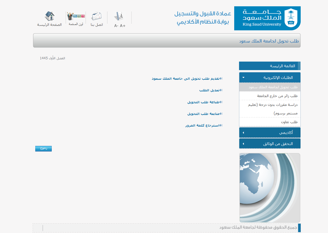The width and height of the screenshot is (328, 233).
Task: Click the globe image in sidebar
Action: [269, 188]
